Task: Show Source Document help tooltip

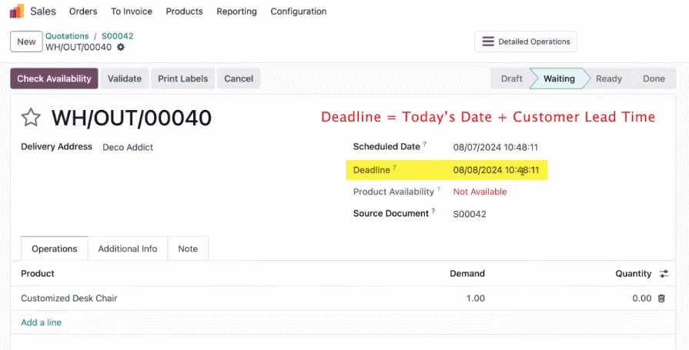Action: [x=433, y=211]
